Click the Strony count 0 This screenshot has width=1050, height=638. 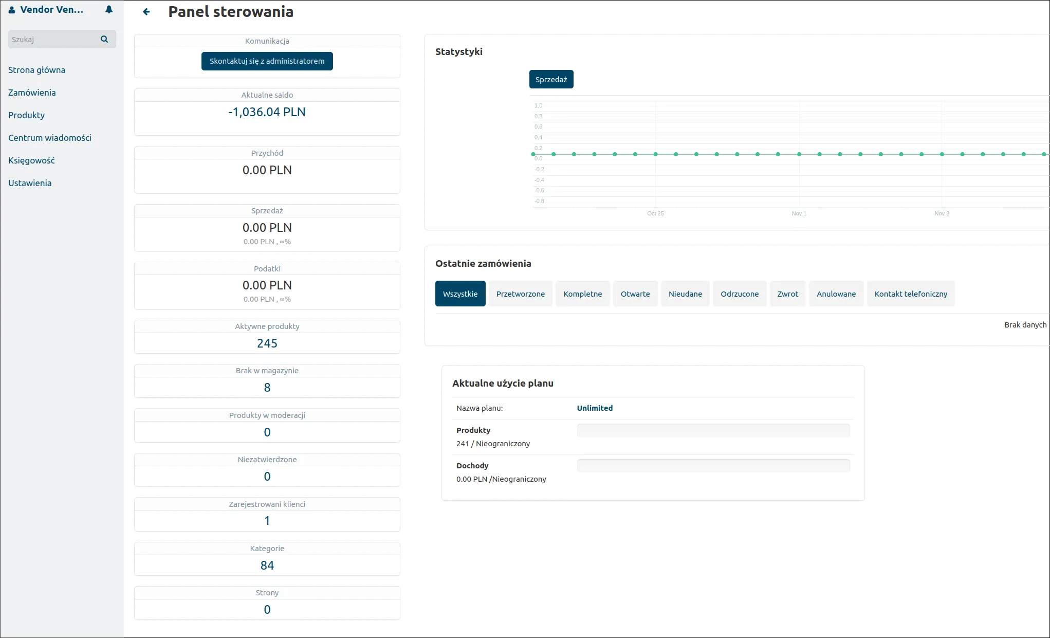pyautogui.click(x=267, y=610)
